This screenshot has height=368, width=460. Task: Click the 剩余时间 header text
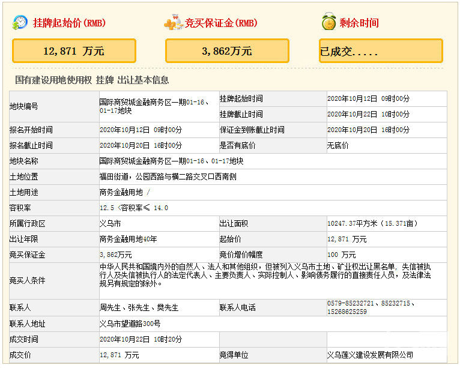coord(359,23)
